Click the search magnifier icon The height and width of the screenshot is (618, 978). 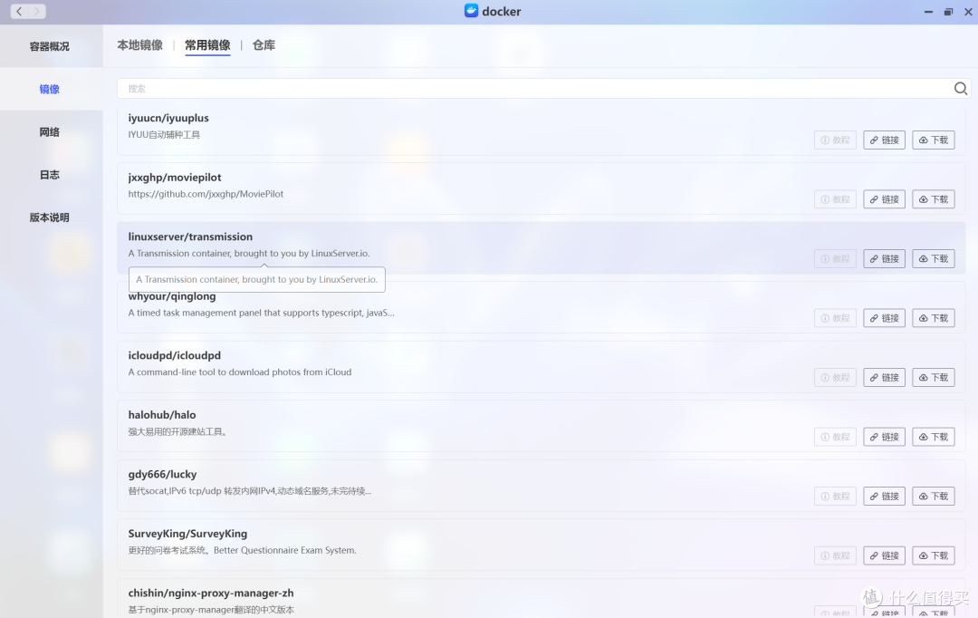click(961, 89)
